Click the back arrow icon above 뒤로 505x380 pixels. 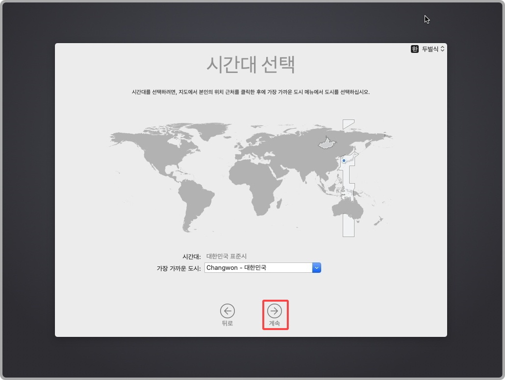227,311
